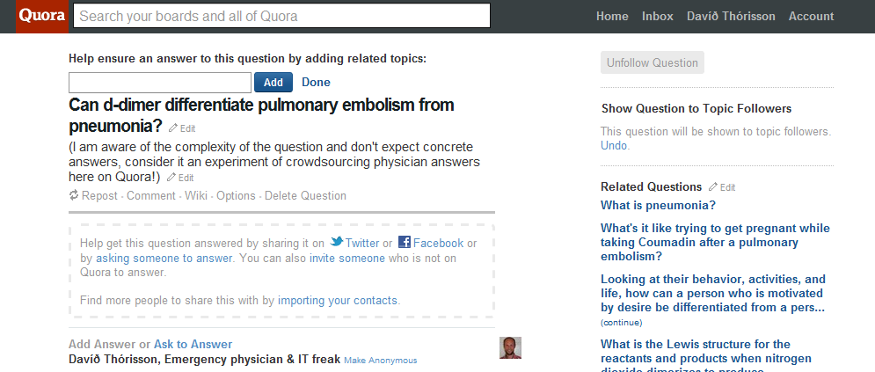This screenshot has height=372, width=875.
Task: Click the Quora logo
Action: [x=42, y=16]
